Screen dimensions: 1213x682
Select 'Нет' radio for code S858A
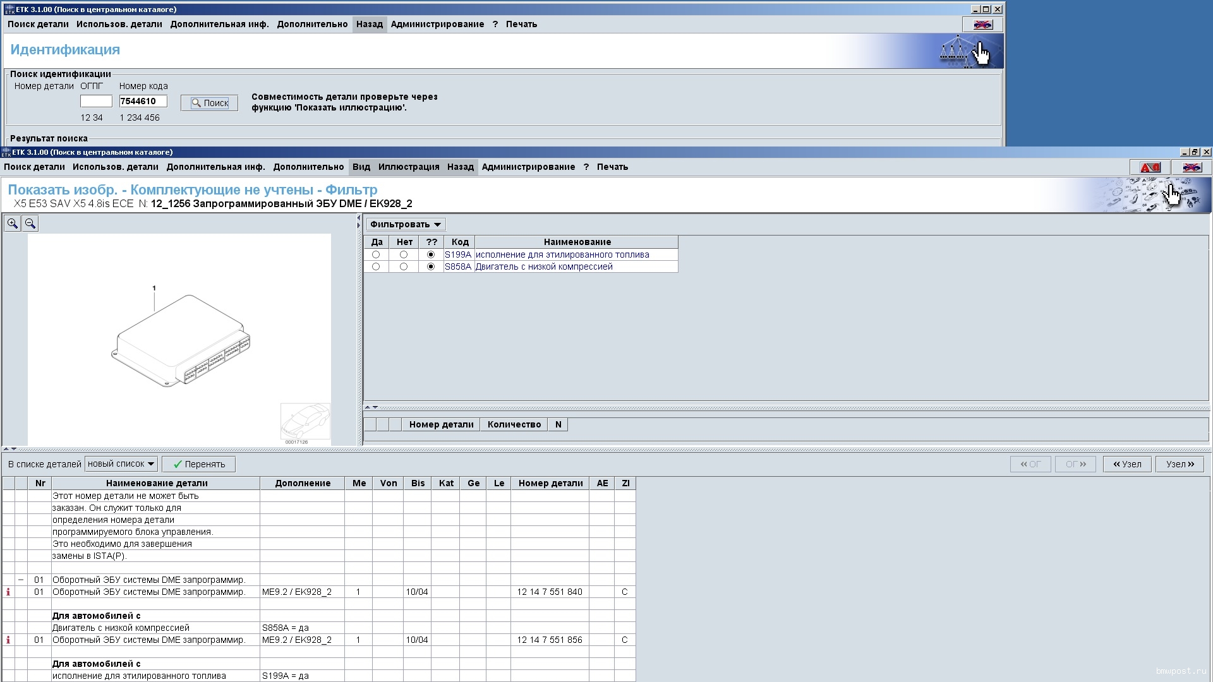tap(404, 267)
